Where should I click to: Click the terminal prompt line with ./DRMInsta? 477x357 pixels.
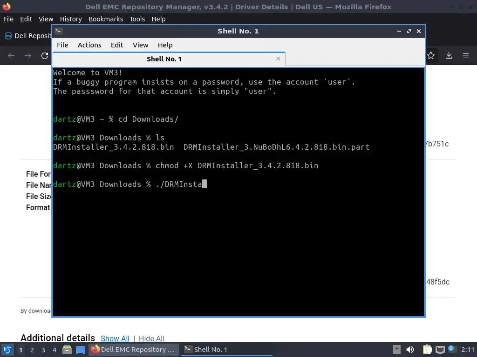tap(130, 184)
